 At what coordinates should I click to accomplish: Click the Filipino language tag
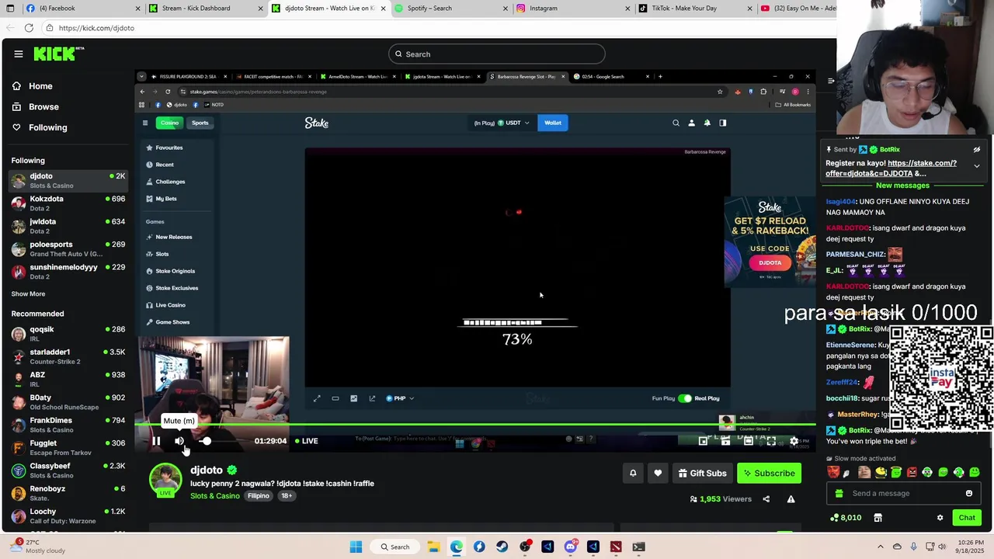(x=259, y=496)
